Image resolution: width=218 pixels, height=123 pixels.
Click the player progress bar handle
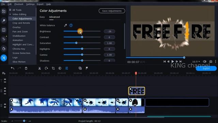pyautogui.click(x=184, y=57)
